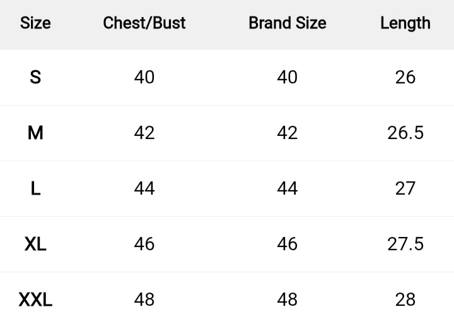Viewport: 454px width, 326px height.
Task: Click the Size column header
Action: click(35, 23)
